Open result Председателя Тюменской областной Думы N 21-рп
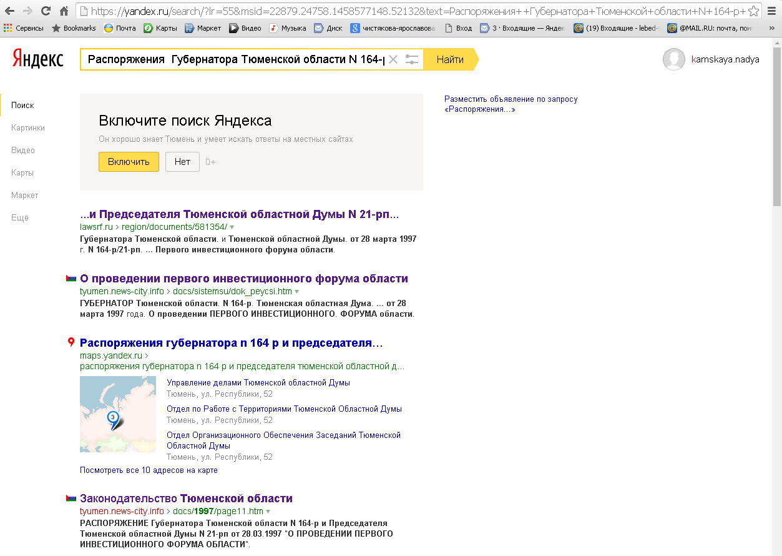This screenshot has width=782, height=556. tap(240, 214)
